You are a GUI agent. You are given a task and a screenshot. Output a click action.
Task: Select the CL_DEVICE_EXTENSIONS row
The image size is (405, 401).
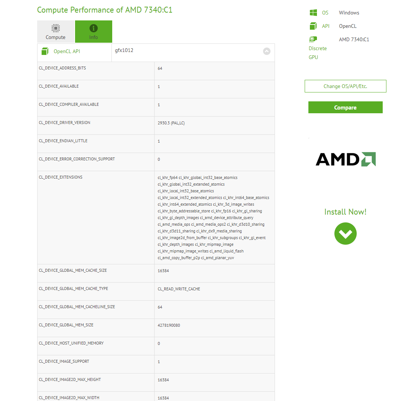[x=156, y=218]
